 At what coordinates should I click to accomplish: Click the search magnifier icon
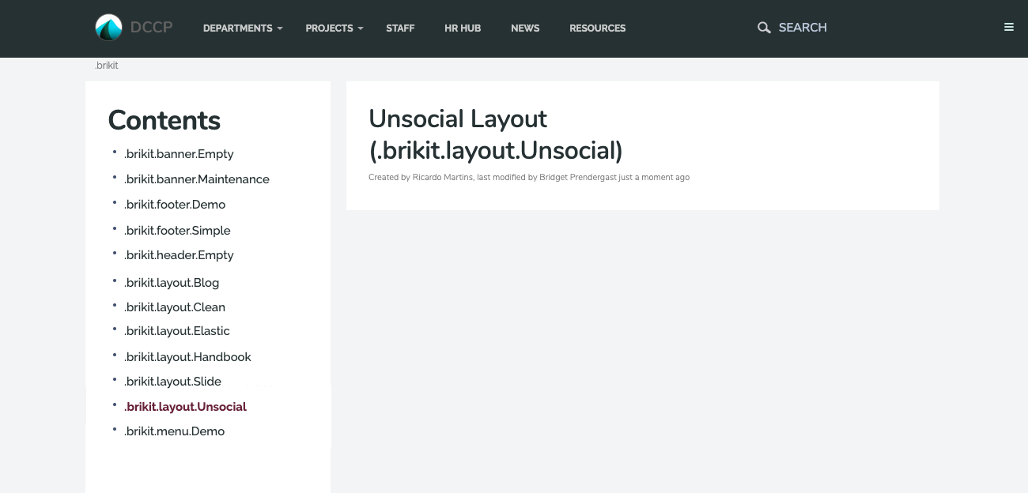pos(764,28)
